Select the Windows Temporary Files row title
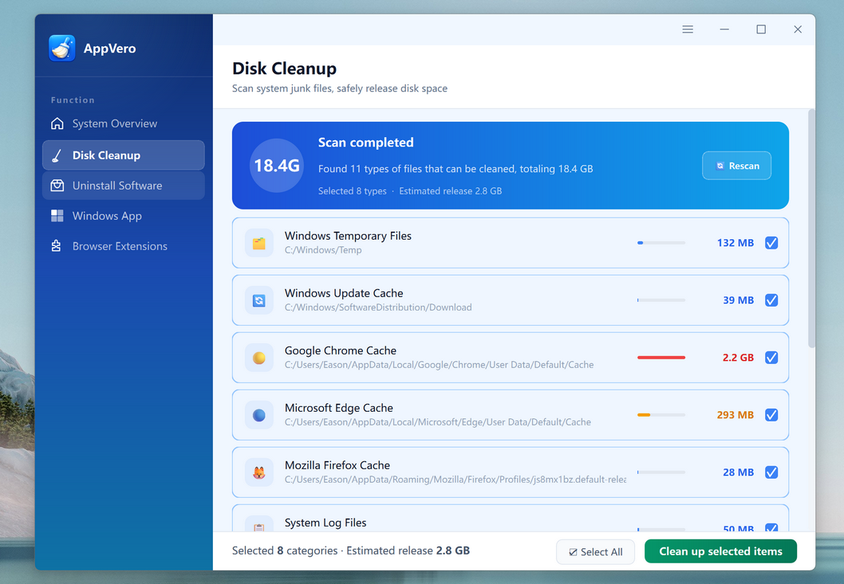 [348, 236]
